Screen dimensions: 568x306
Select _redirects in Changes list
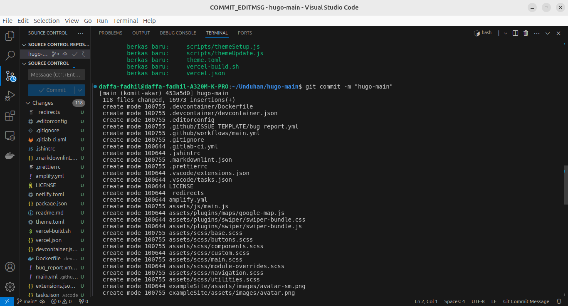55,112
